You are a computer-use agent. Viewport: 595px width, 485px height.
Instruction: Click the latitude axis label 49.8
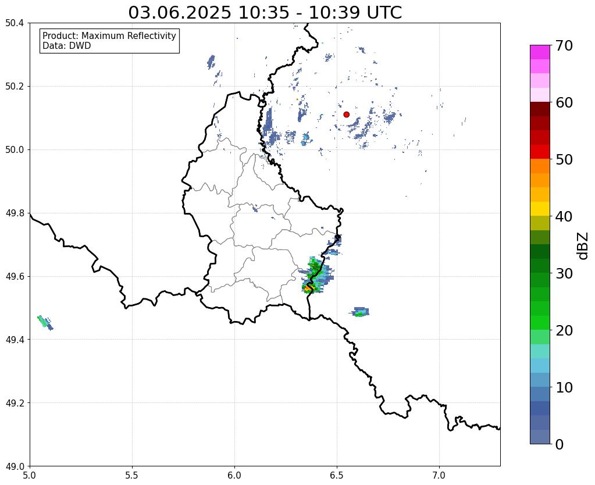coord(15,213)
